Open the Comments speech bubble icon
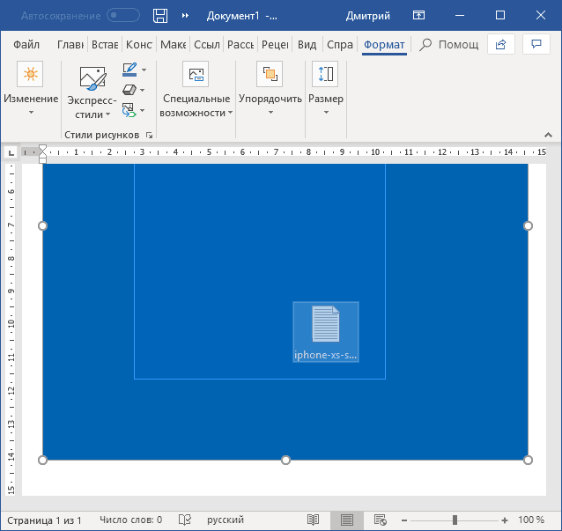The width and height of the screenshot is (562, 531). [536, 44]
